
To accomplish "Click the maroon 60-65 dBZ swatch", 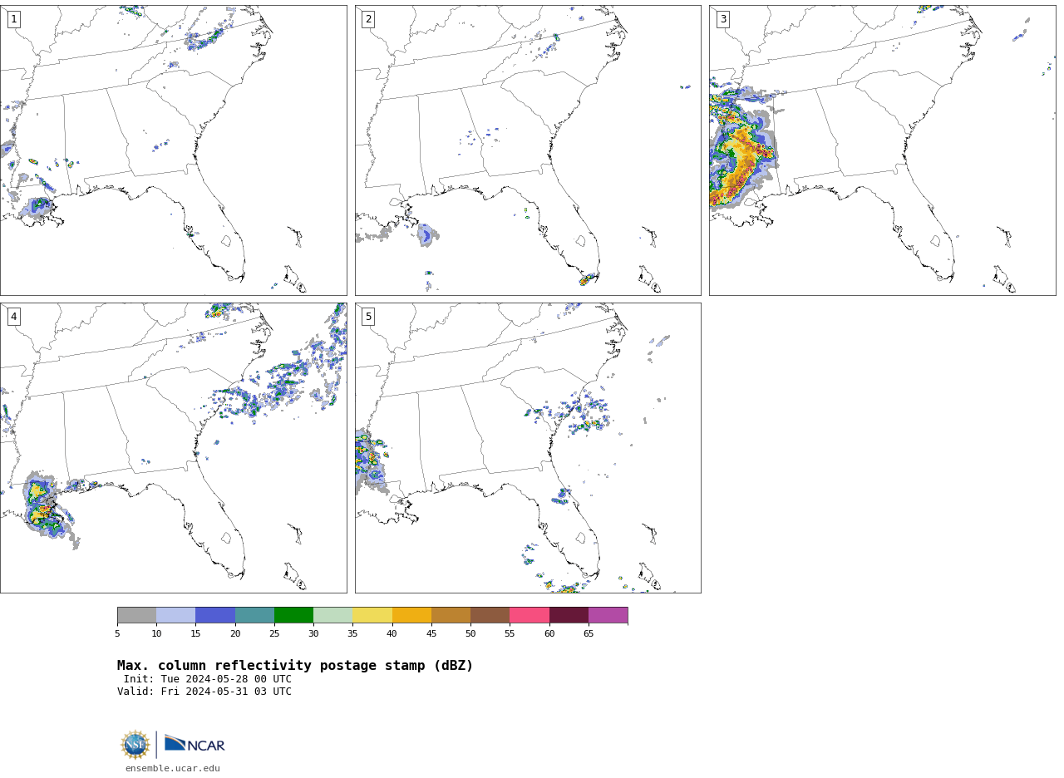I will [x=569, y=615].
